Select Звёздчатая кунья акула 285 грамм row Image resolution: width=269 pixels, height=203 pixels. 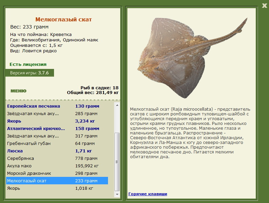point(57,113)
